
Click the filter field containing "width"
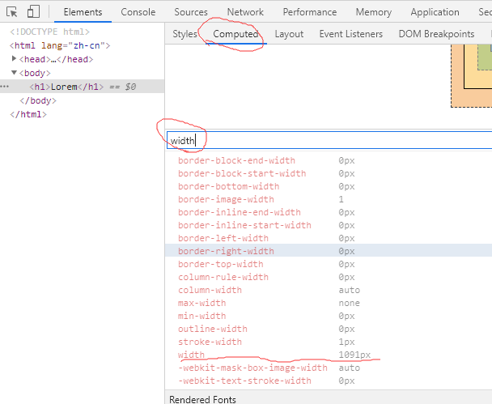324,140
